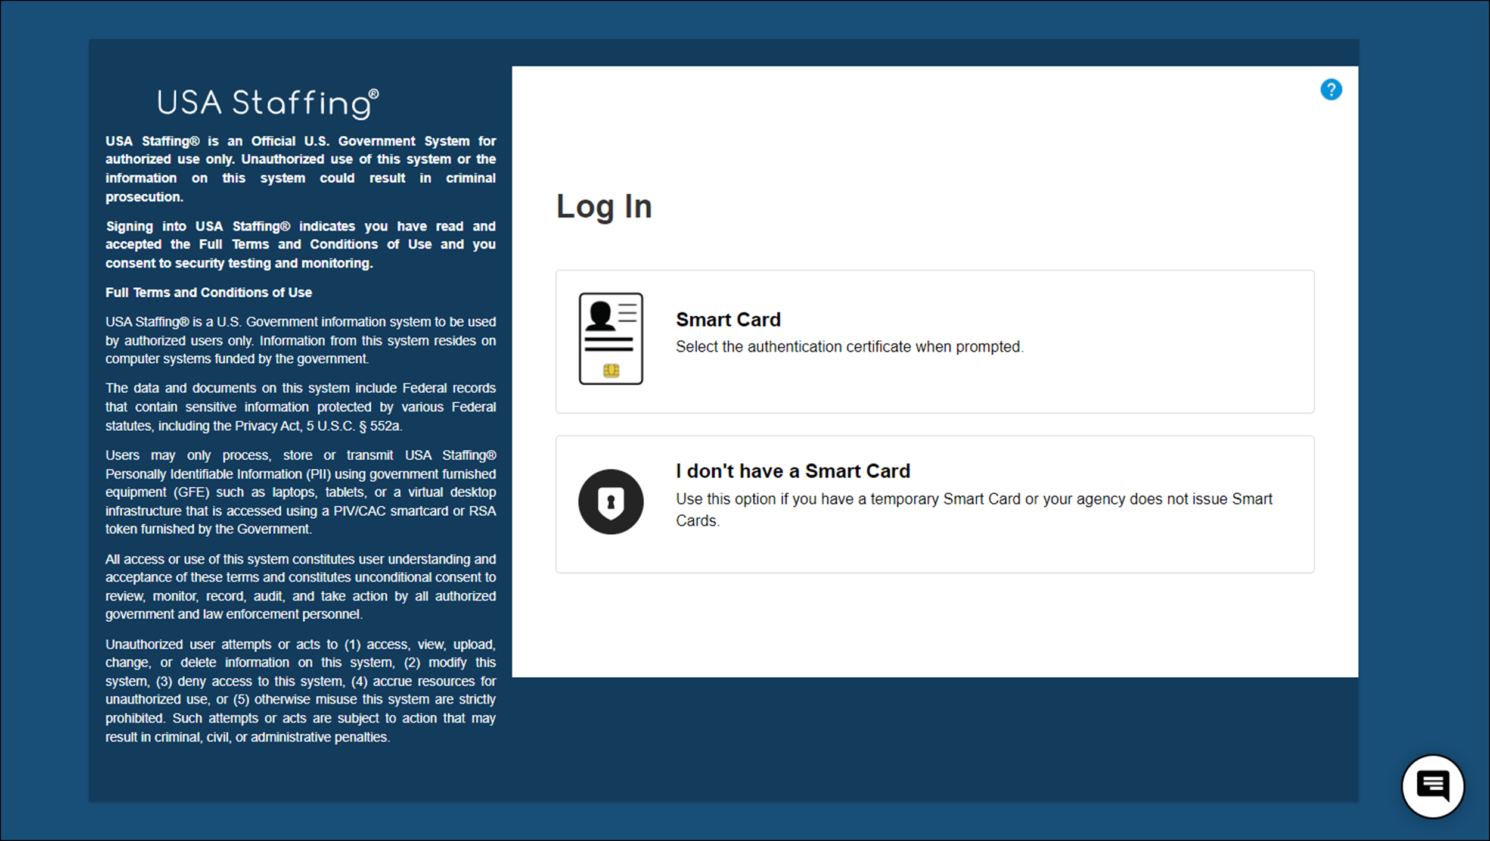Click the blue circular help badge
This screenshot has width=1490, height=841.
coord(1332,89)
